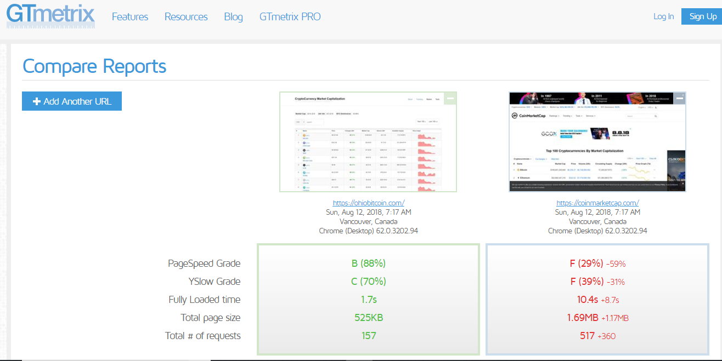
Task: Click the plus icon on Add Another URL
Action: (x=37, y=101)
